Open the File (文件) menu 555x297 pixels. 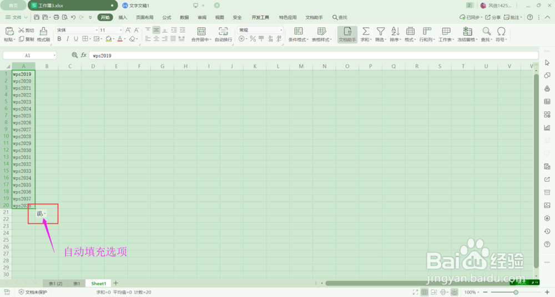pyautogui.click(x=16, y=17)
